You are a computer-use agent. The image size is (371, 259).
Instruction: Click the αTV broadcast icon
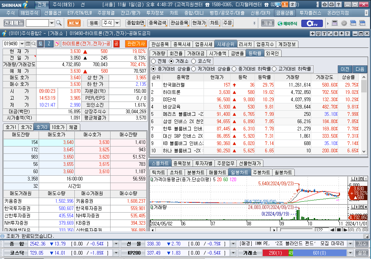312,23
